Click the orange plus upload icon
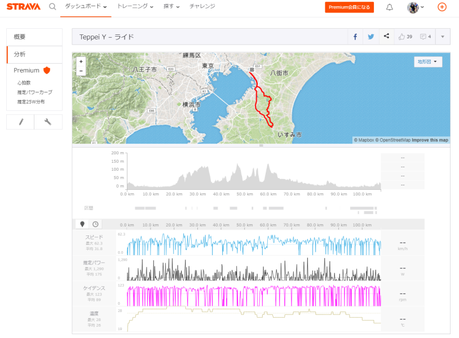Screen dimensions: 459x338 tap(442, 7)
